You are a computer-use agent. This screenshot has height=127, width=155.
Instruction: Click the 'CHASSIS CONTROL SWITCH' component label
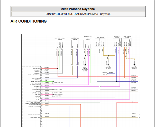click(127, 37)
